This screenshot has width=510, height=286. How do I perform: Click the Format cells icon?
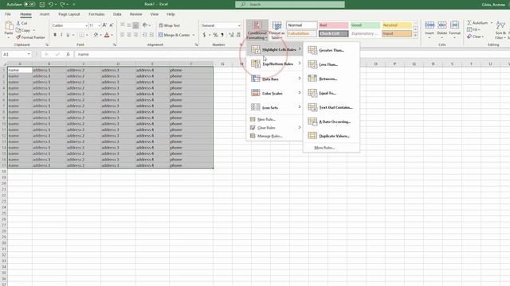pyautogui.click(x=455, y=25)
